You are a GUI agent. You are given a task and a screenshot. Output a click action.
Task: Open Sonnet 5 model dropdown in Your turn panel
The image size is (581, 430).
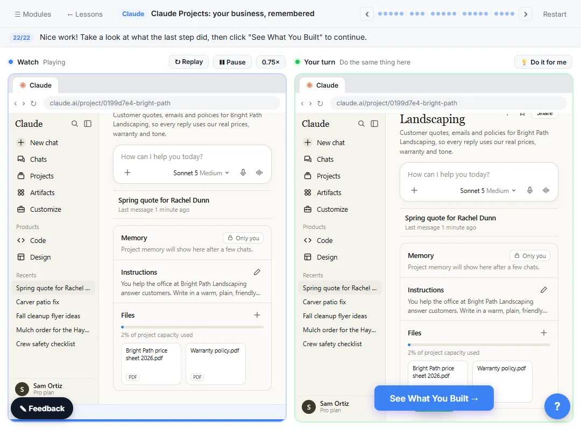(488, 191)
